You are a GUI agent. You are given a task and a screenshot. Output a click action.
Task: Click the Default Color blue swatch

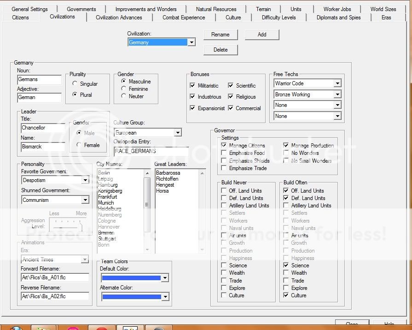[131, 278]
